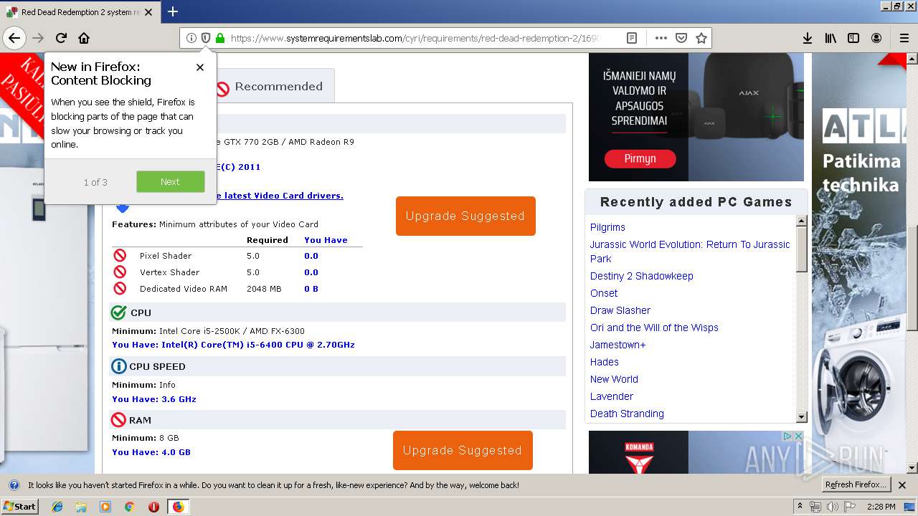Click the CPU green checkmark icon

pyautogui.click(x=119, y=312)
